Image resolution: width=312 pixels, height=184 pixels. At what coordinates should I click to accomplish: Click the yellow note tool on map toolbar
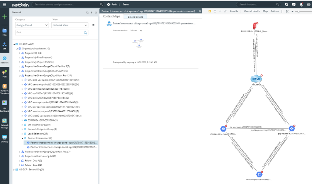210,11
